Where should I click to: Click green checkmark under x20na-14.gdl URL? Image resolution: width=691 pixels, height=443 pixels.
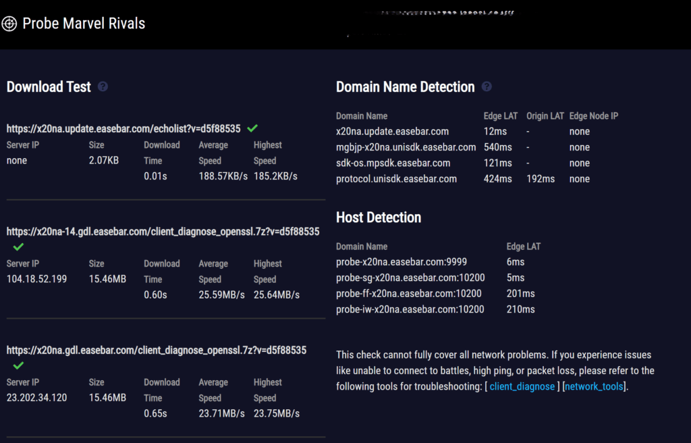coord(18,247)
